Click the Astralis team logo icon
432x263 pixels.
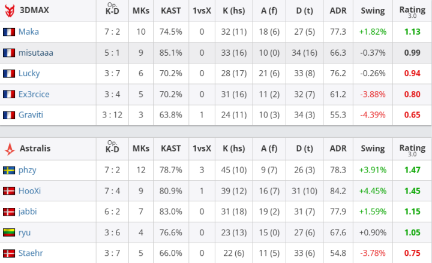click(x=9, y=149)
